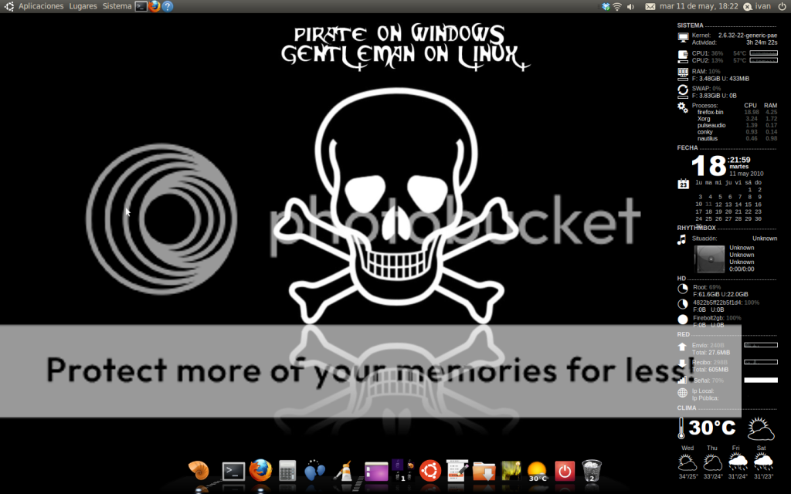Open the downloads folder in the dock
The height and width of the screenshot is (494, 791).
coord(484,471)
